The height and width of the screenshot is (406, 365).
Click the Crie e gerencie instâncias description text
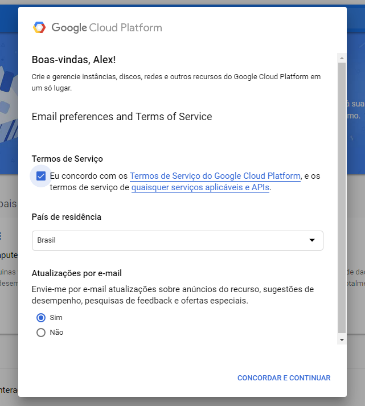coord(176,83)
